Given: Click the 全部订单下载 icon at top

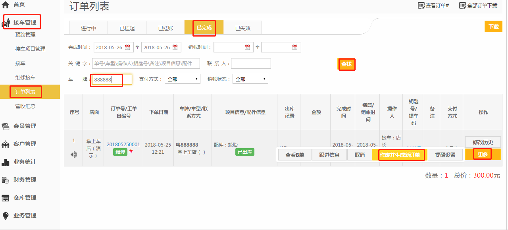Looking at the screenshot, I should tap(462, 6).
